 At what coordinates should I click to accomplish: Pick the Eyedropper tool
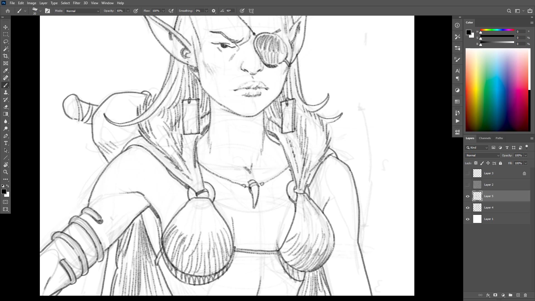click(6, 71)
